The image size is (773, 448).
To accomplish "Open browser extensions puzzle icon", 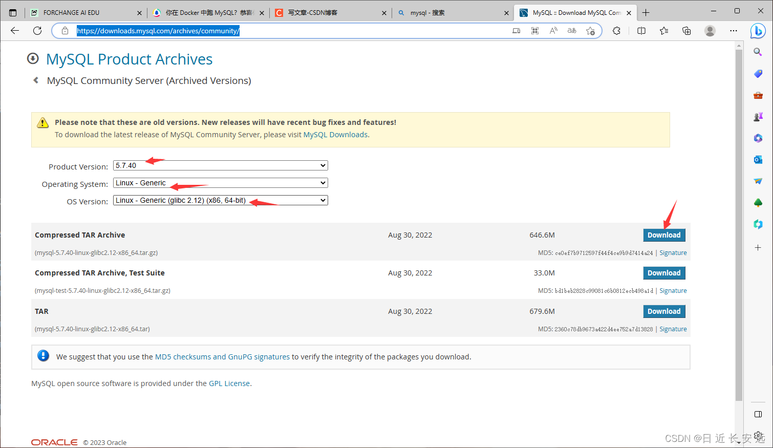I will 617,31.
